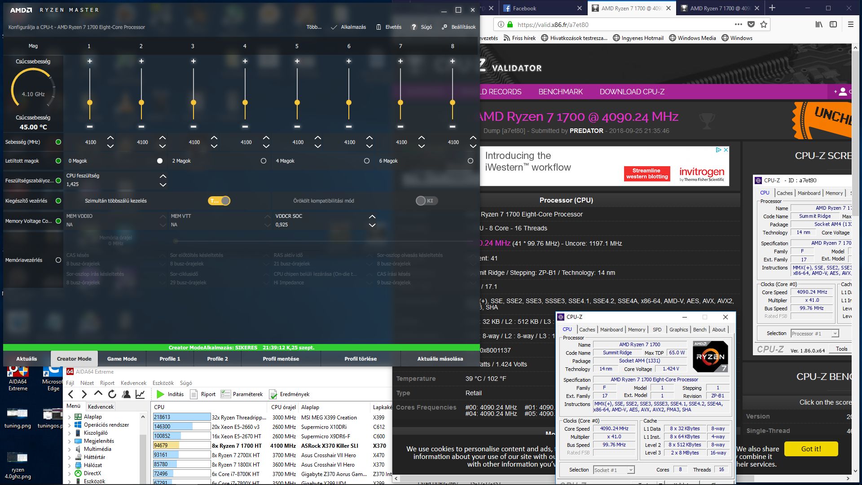The image size is (862, 485).
Task: Enable legacy compatibility mode switch
Action: pos(426,201)
